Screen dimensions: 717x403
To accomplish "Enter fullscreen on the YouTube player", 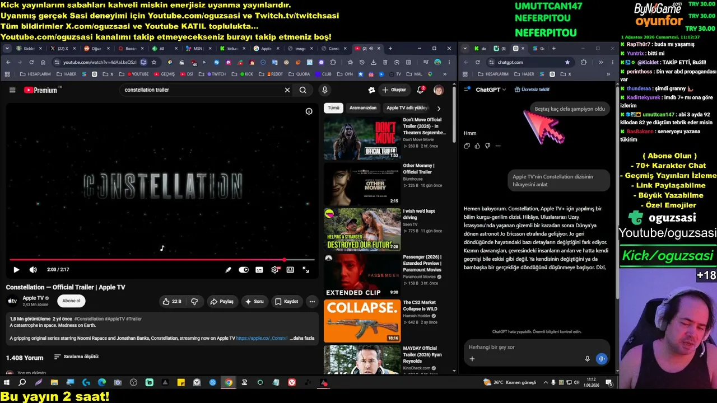I will pyautogui.click(x=306, y=270).
